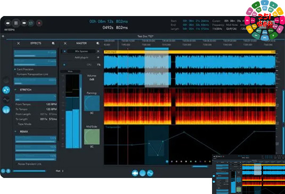
Task: Click the zoom slider at the bottom-left
Action: click(x=29, y=171)
